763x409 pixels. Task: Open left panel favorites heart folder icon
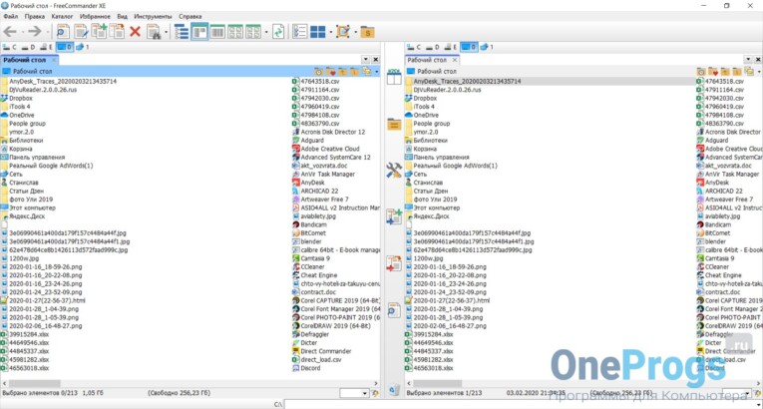click(331, 72)
